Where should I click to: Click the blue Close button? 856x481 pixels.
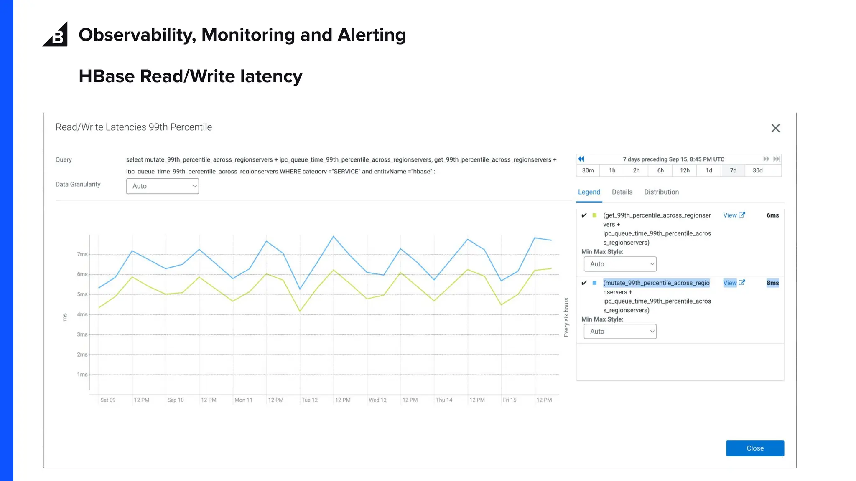click(755, 448)
